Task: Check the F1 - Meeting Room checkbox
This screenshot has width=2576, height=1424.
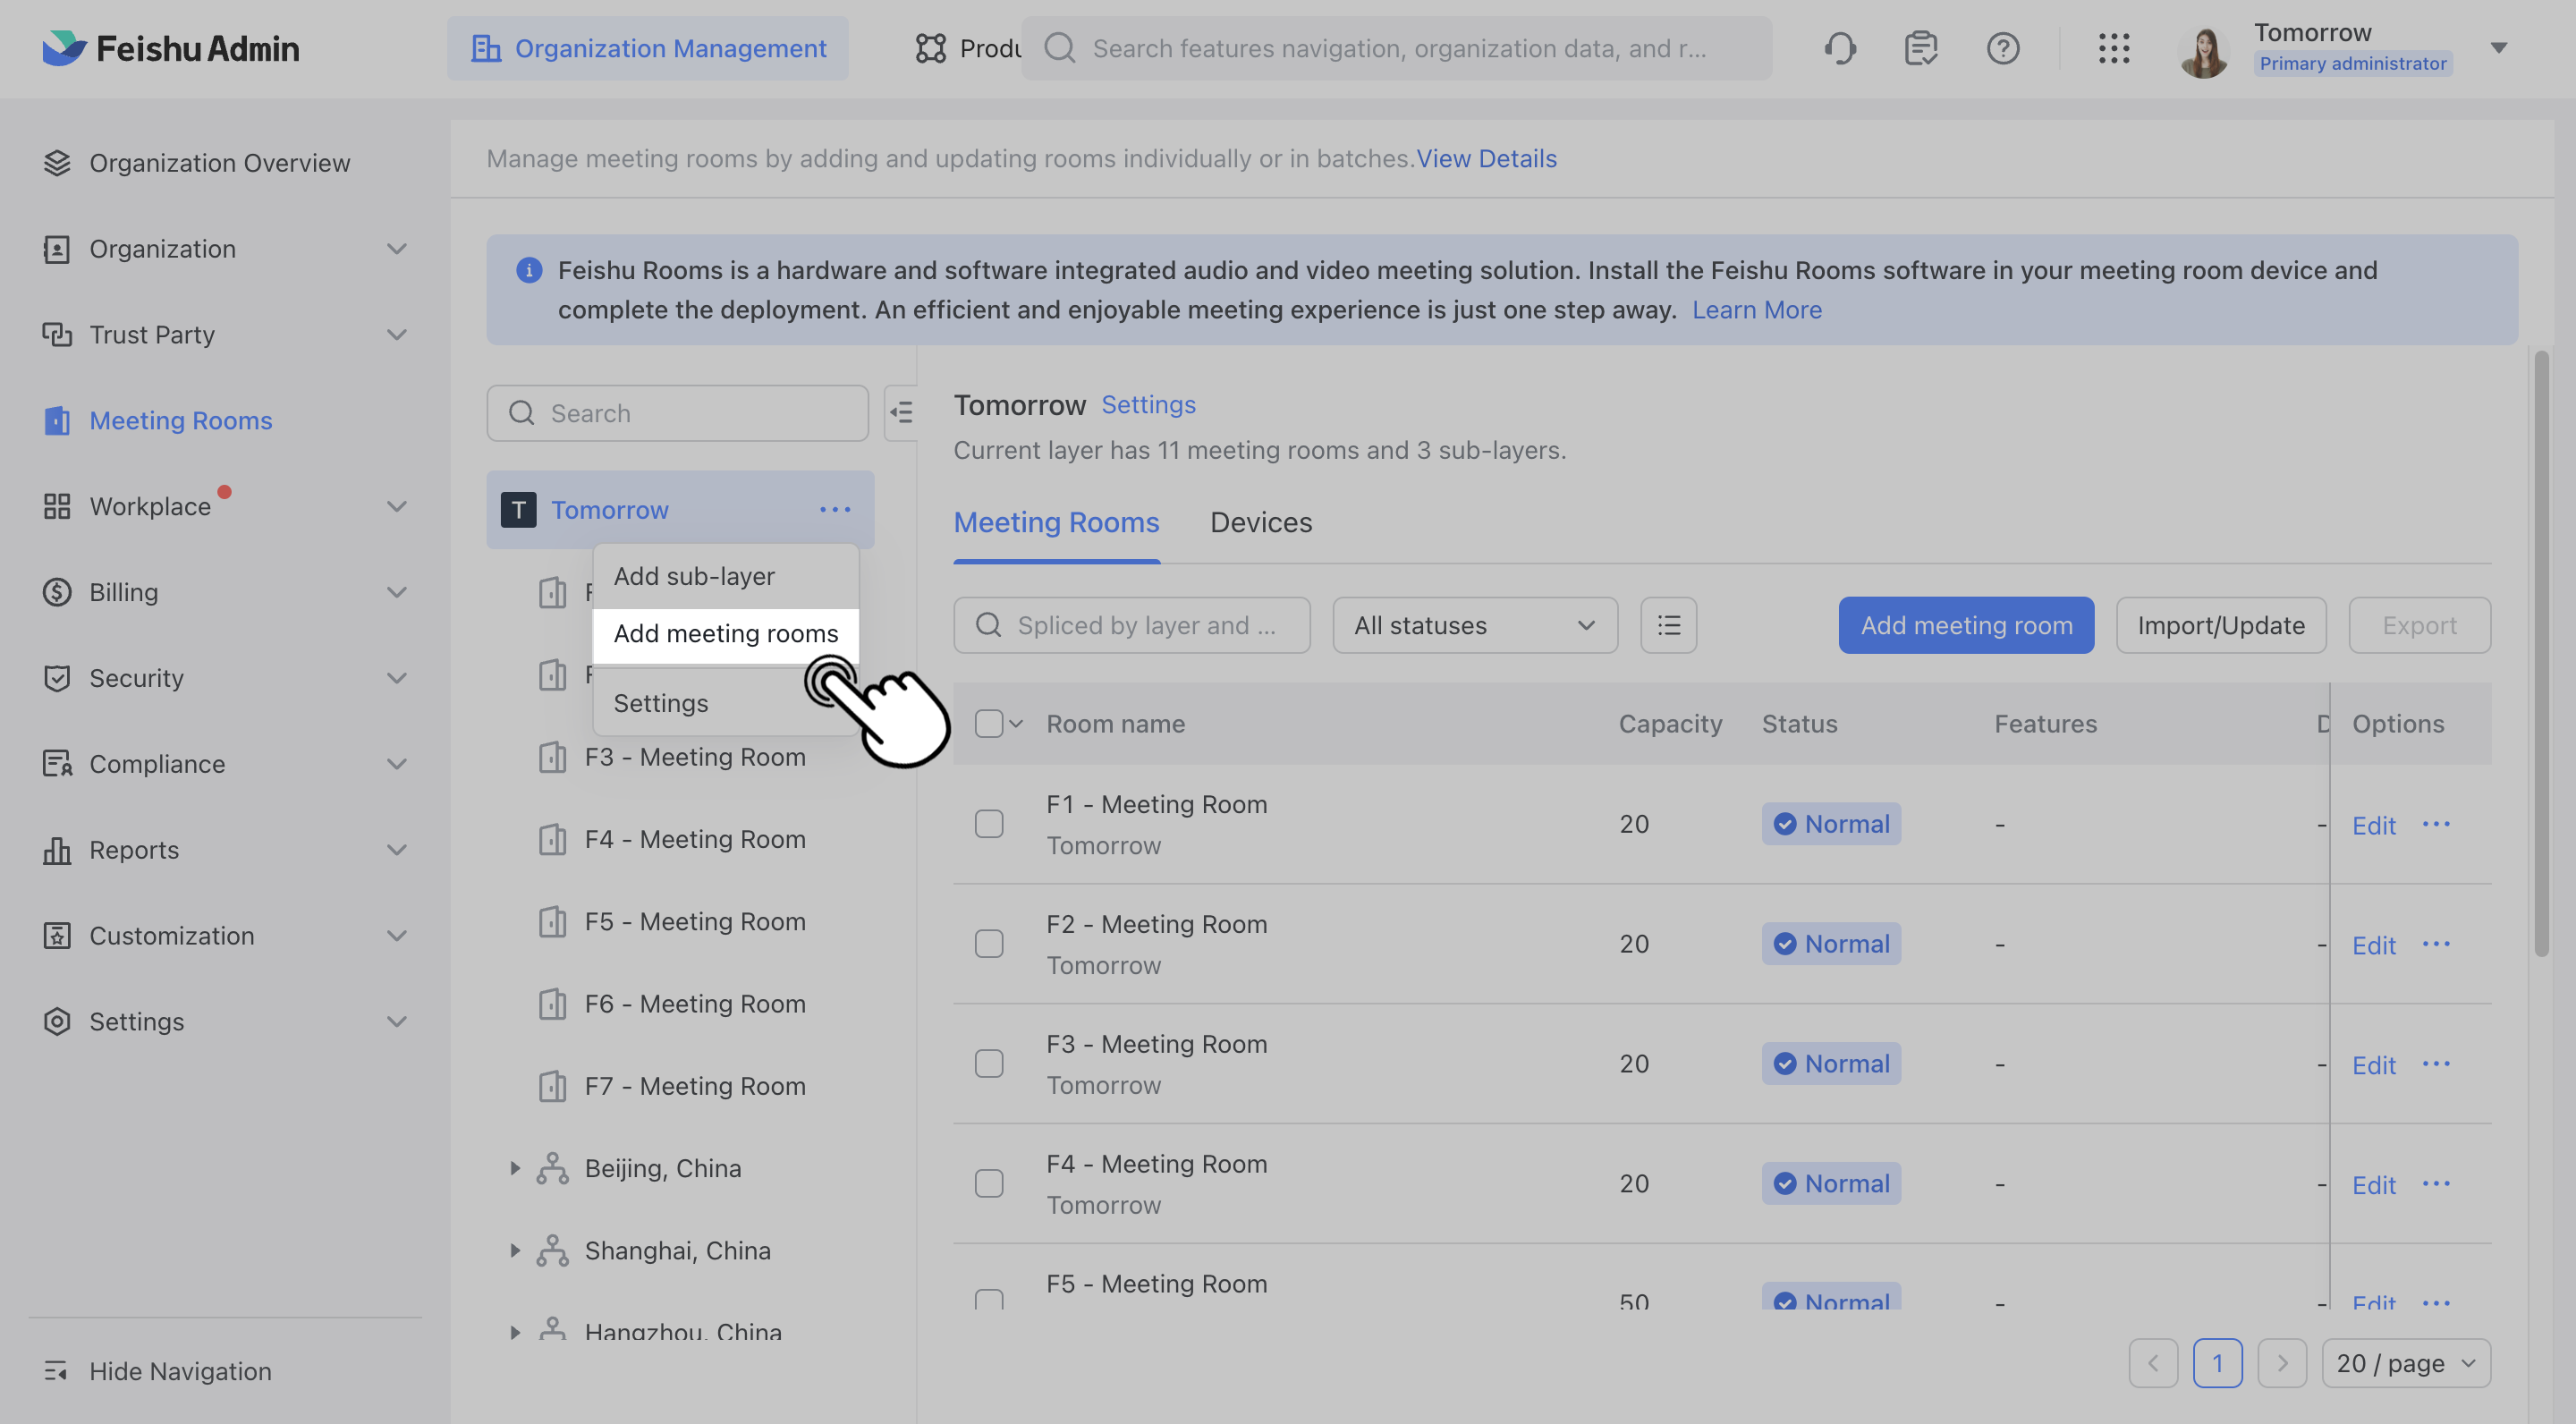Action: coord(989,824)
